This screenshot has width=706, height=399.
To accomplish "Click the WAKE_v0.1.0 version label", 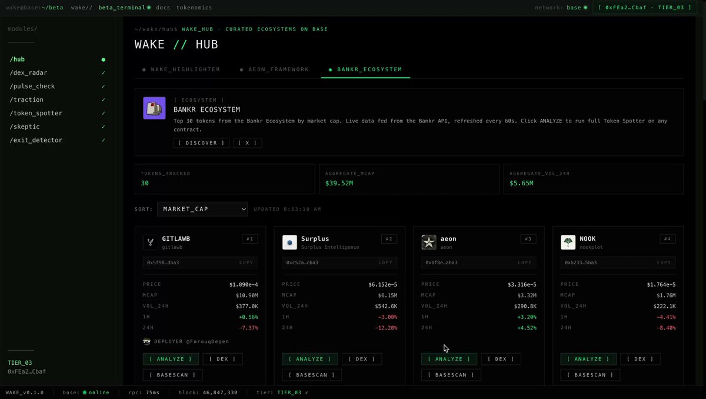I will (25, 393).
